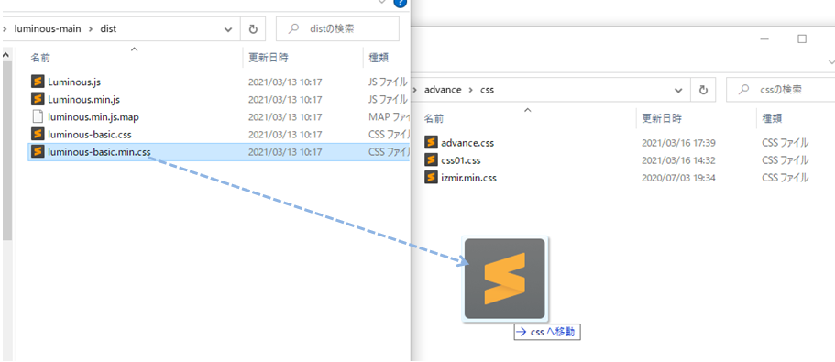Select luminous-basic.min.css file name
The image size is (835, 362).
pos(99,152)
